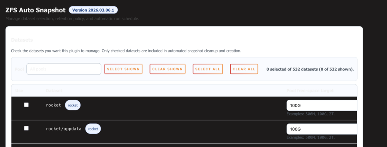Click the Examples hint under the rocket row's target field
Viewport: 387px width, 147px height.
(310, 114)
